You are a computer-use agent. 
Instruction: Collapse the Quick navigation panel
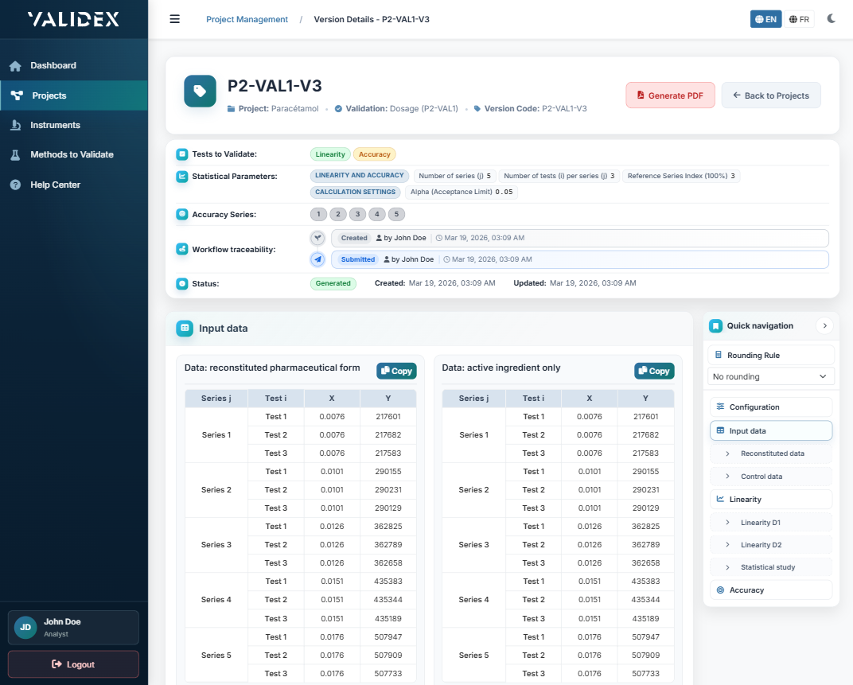[x=824, y=325]
